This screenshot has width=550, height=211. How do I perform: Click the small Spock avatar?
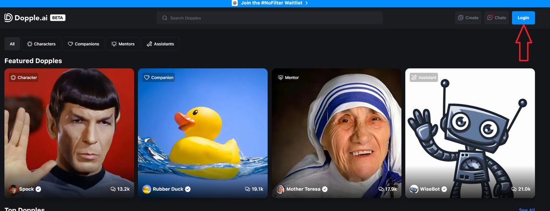coord(13,189)
